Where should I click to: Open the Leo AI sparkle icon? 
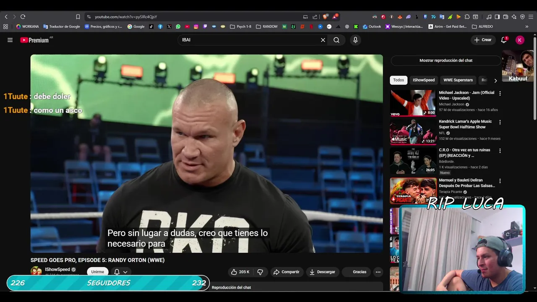click(x=514, y=17)
